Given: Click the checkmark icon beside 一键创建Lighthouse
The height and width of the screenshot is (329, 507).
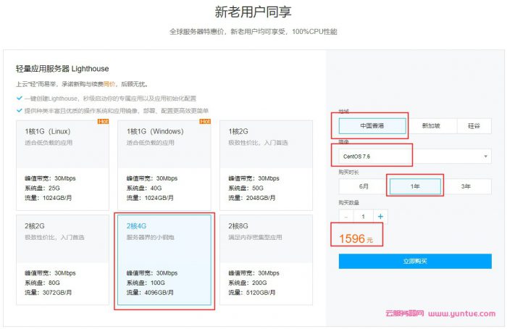Looking at the screenshot, I should point(19,98).
